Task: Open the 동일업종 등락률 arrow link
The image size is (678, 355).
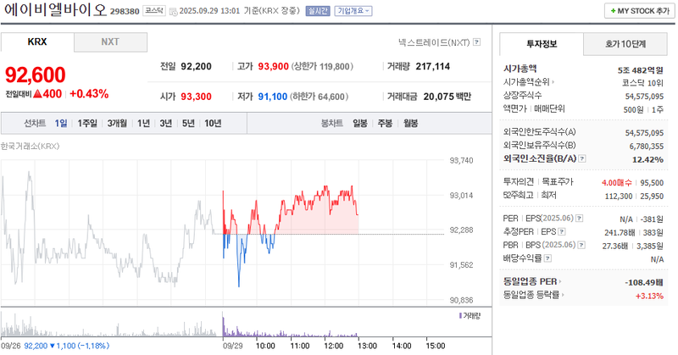Action: 534,295
